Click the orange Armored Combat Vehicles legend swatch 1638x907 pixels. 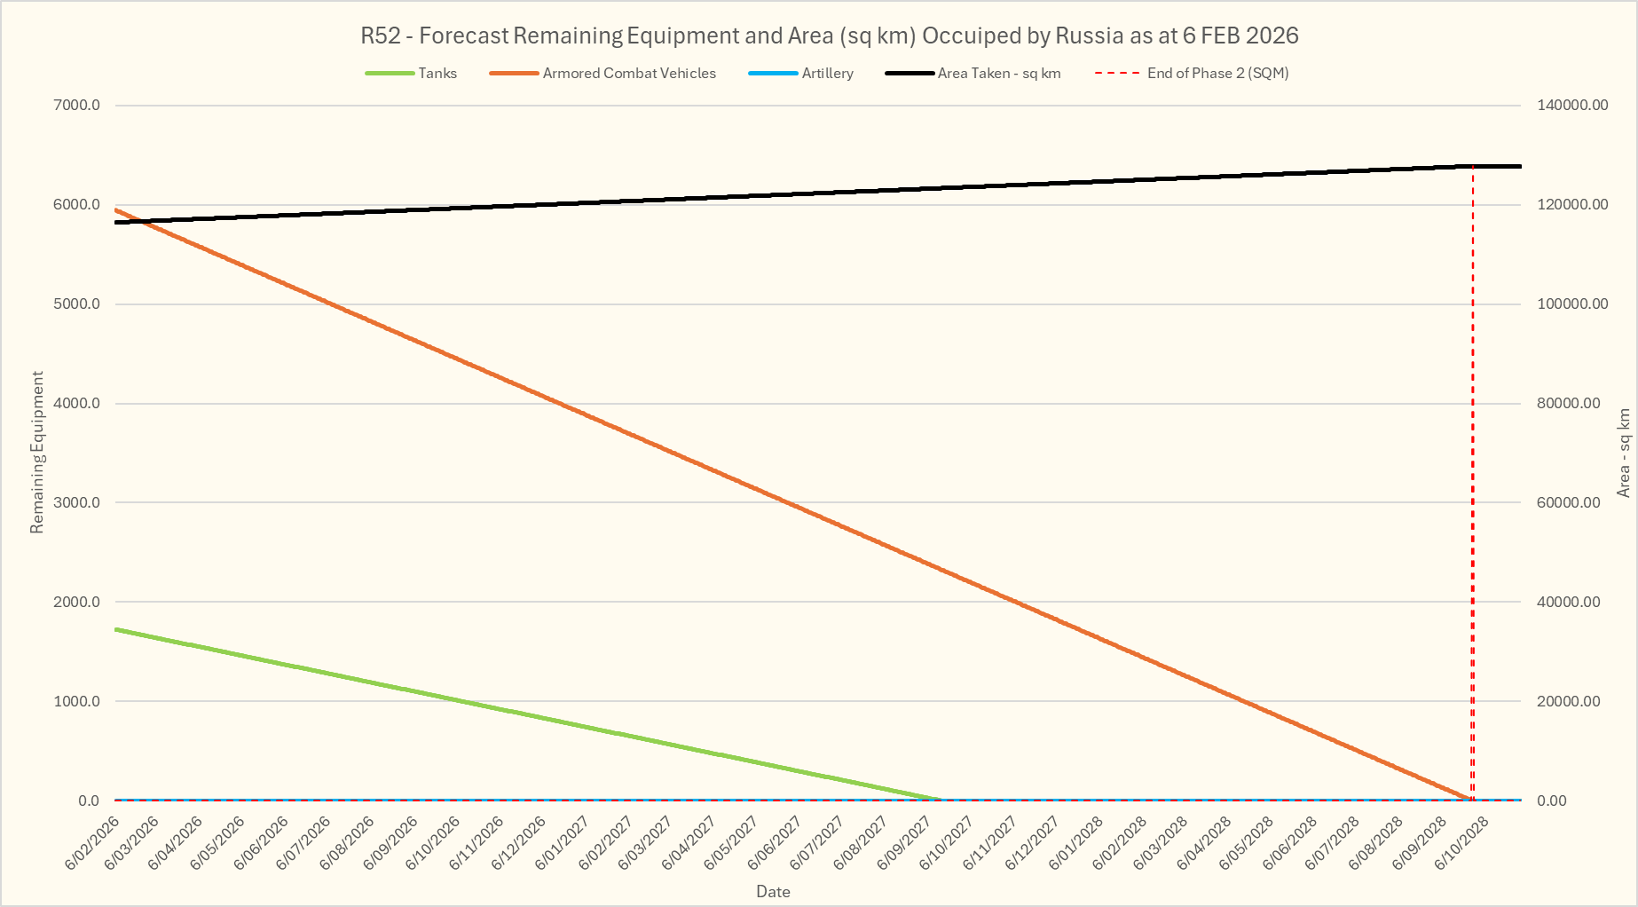514,74
